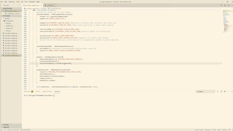The height and width of the screenshot is (131, 233).
Task: Open the Selection menu
Action: coord(11,2)
